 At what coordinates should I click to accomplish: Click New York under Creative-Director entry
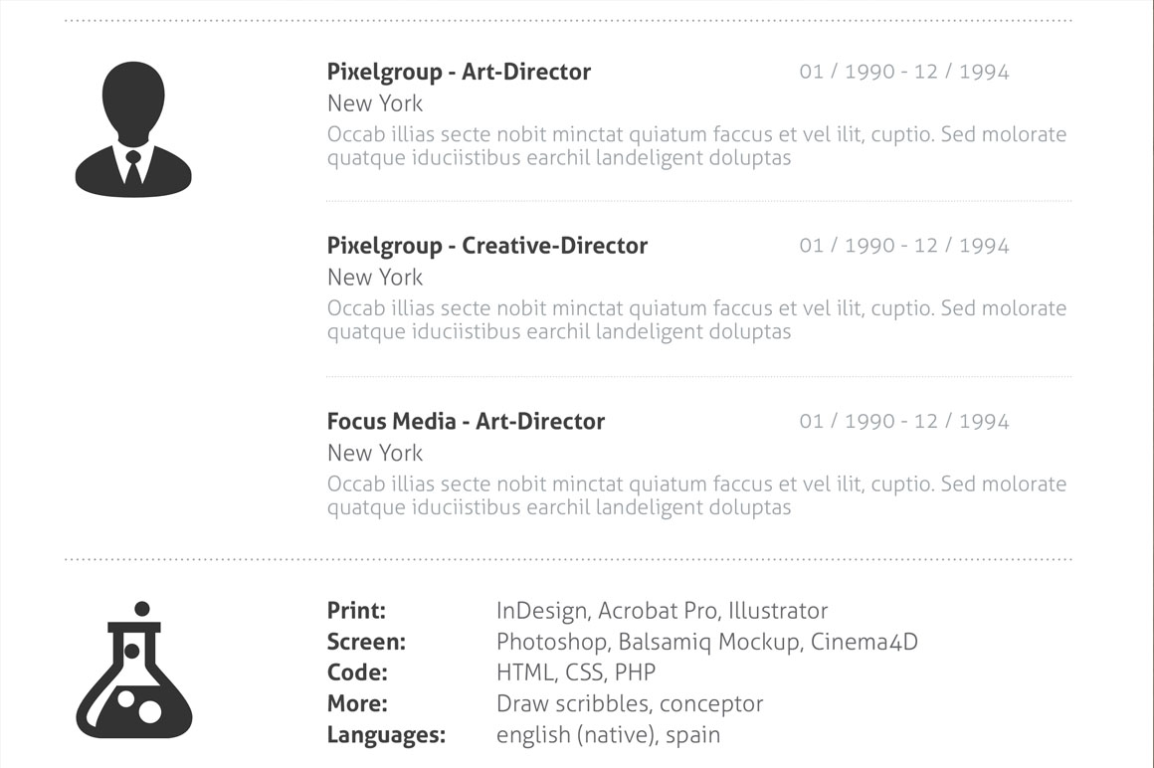375,278
